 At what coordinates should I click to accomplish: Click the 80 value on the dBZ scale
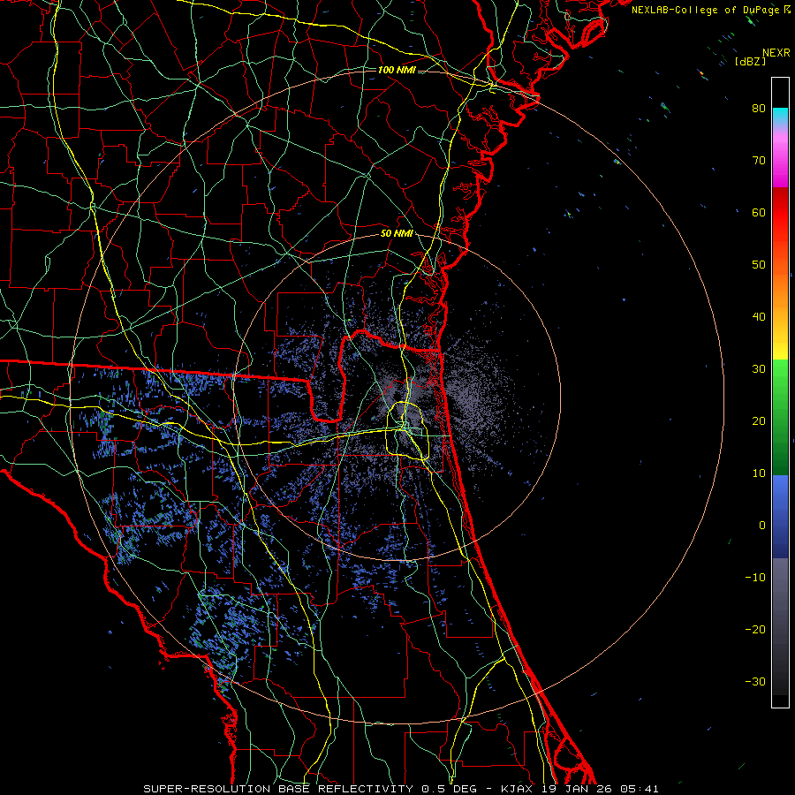(759, 108)
